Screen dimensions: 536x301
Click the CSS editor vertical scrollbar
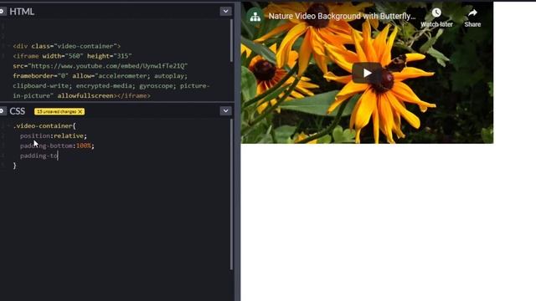pyautogui.click(x=231, y=195)
